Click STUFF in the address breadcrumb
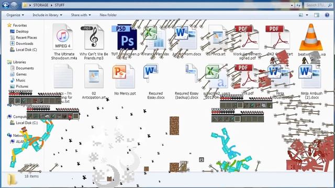 (59, 5)
